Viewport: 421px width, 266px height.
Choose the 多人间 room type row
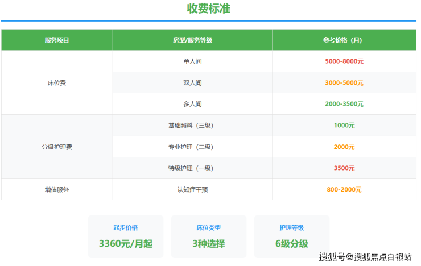click(192, 104)
